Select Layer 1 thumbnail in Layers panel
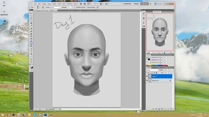209x117 pixels. pos(150,76)
